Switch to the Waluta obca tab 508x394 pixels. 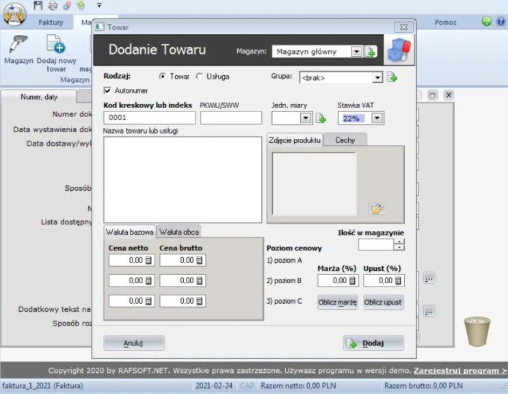(178, 231)
